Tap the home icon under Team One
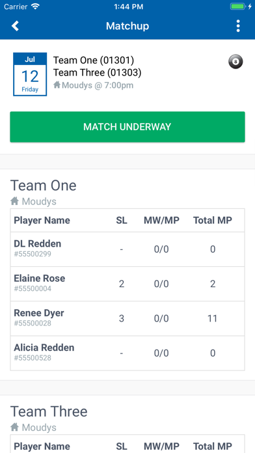 point(15,200)
